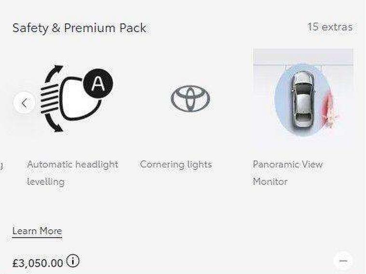This screenshot has height=274, width=366.
Task: Click the partially hidden item at carousel left edge
Action: 1,165
